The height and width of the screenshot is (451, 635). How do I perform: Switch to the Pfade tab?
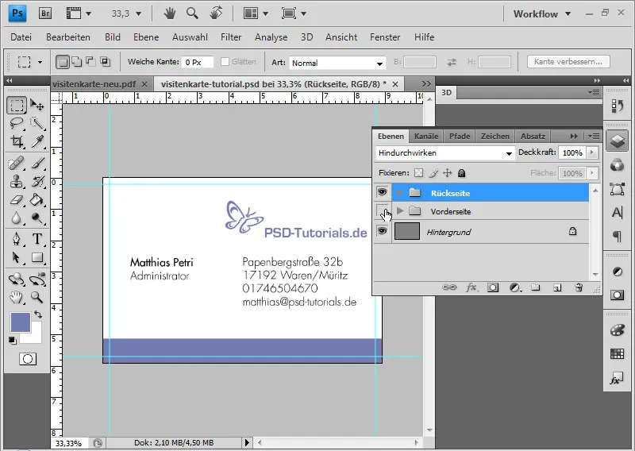[460, 136]
